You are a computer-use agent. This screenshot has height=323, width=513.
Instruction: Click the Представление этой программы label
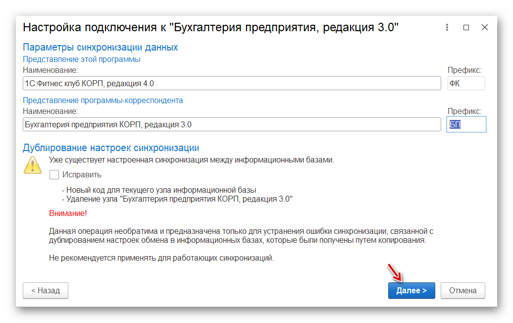click(x=82, y=59)
